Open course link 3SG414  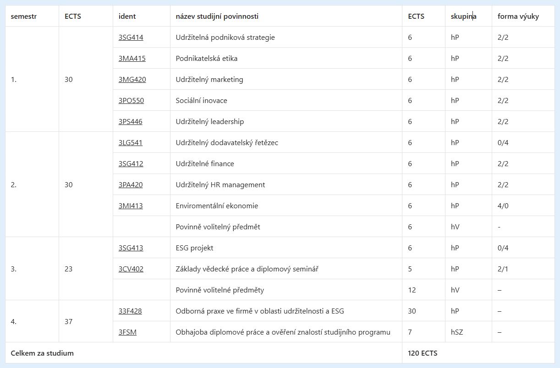pyautogui.click(x=131, y=38)
